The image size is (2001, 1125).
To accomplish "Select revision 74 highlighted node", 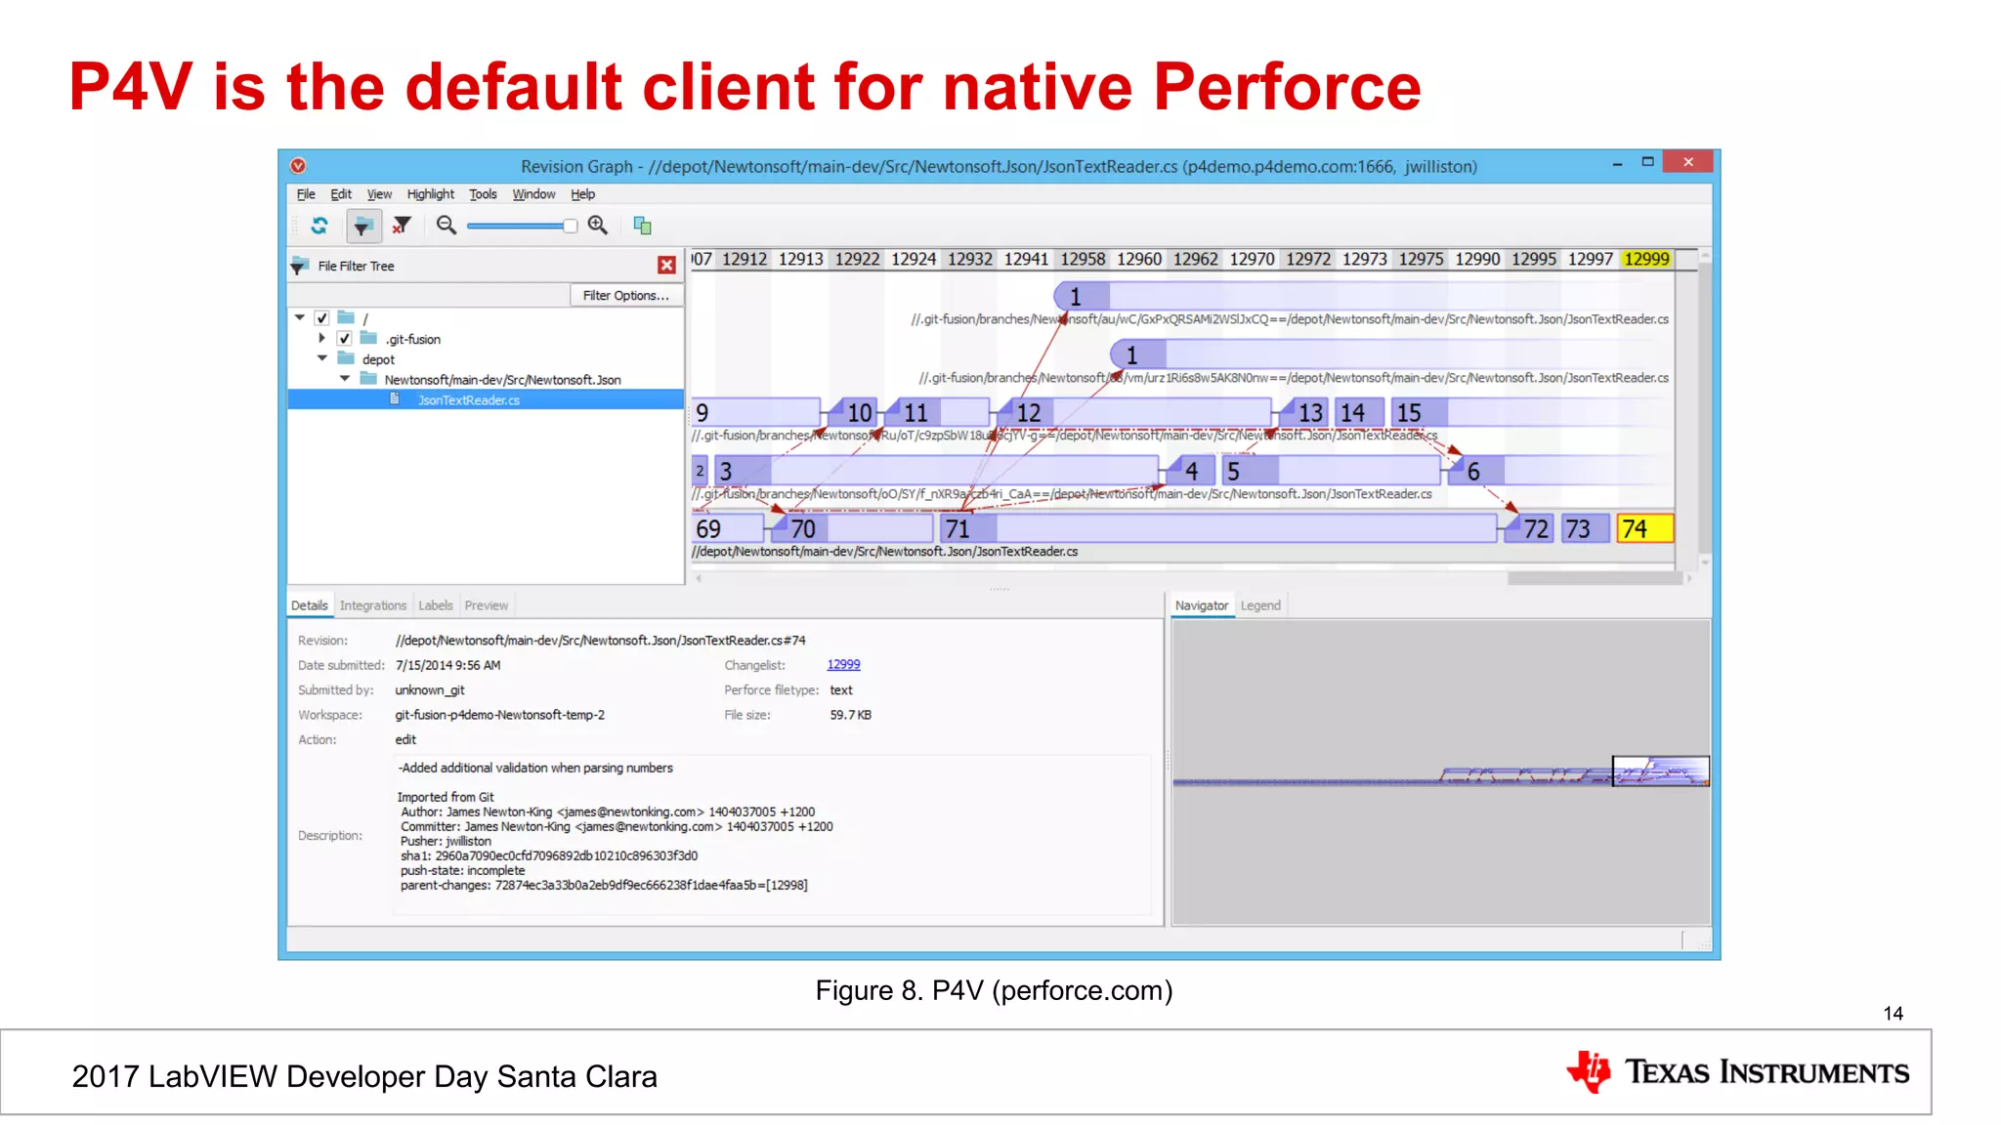I will (x=1645, y=528).
